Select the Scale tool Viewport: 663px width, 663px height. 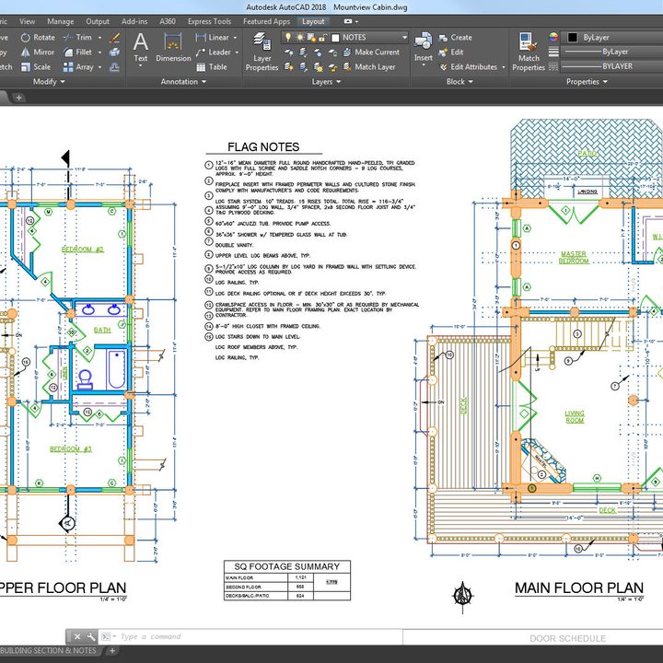coord(36,67)
